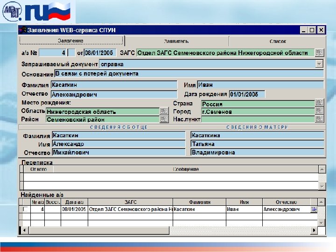Click father's name field Александр

coord(119,144)
